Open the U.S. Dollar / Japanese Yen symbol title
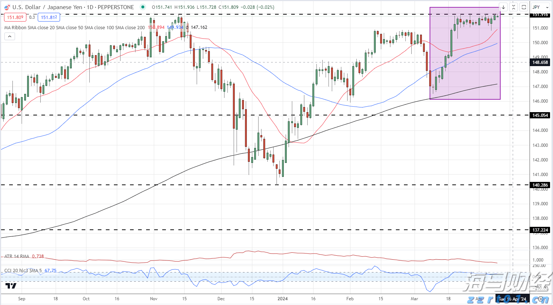This screenshot has width=553, height=305. click(73, 7)
